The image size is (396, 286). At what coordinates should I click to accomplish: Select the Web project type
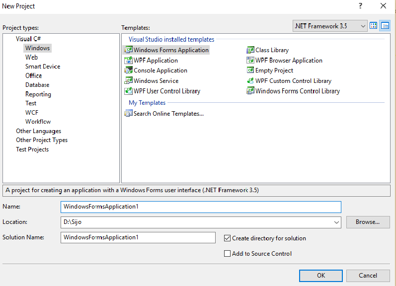(31, 57)
